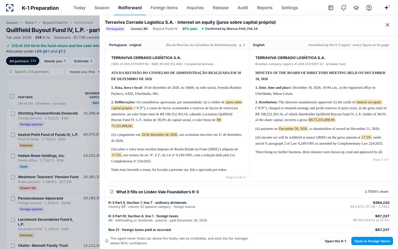Click the '97% sure' confidence badge

pos(190,29)
